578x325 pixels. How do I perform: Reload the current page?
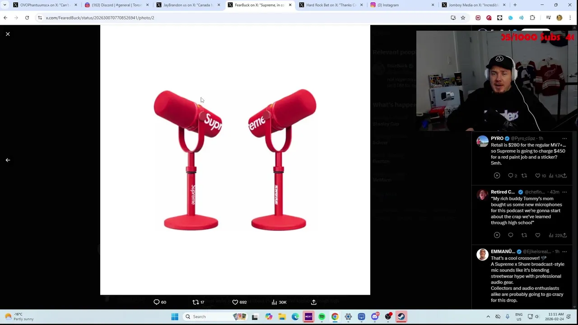(27, 18)
